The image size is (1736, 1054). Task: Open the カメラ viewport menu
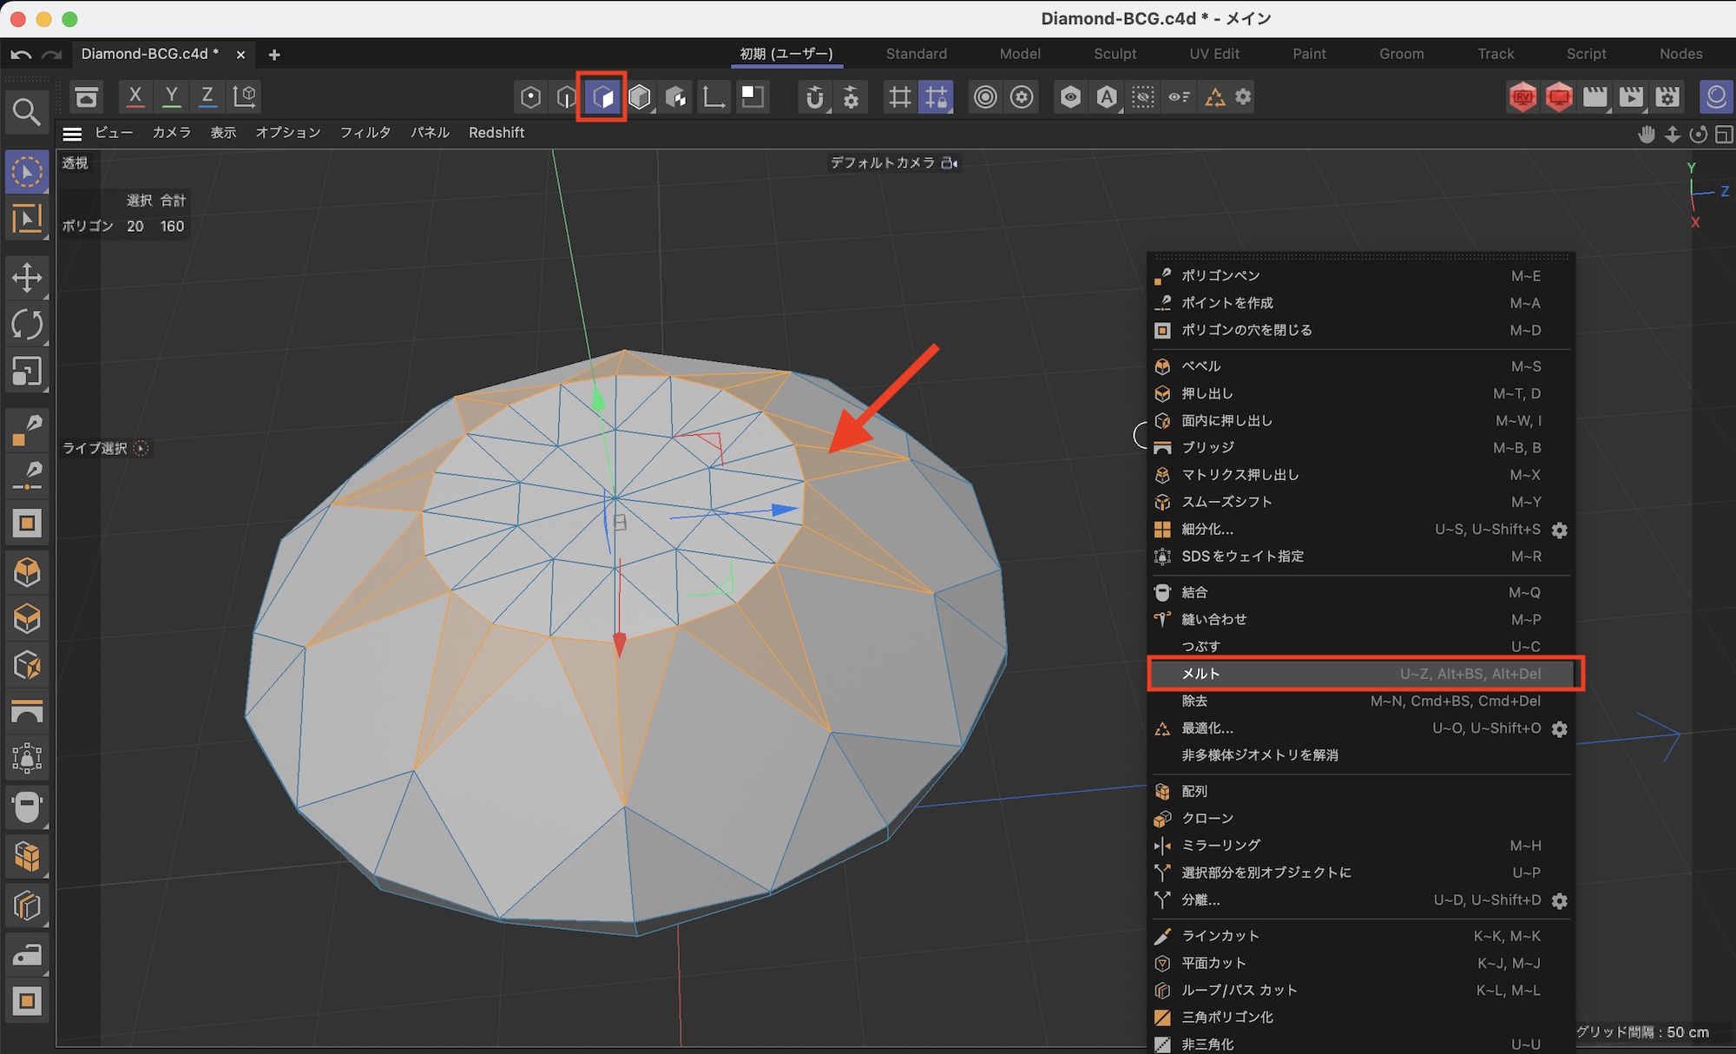point(171,133)
